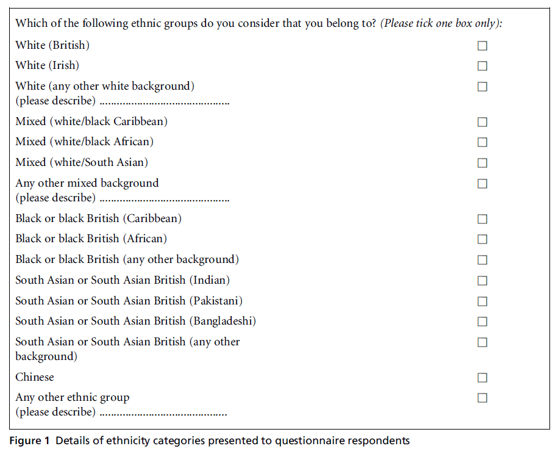Tick the White (British) checkbox
558x457 pixels.
pos(482,46)
